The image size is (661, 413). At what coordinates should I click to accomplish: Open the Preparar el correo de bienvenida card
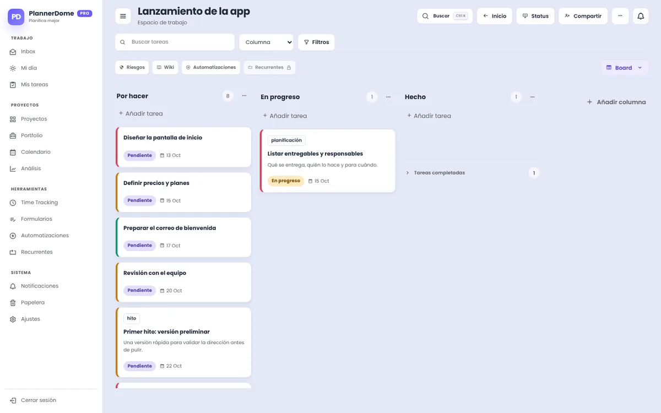tap(183, 237)
